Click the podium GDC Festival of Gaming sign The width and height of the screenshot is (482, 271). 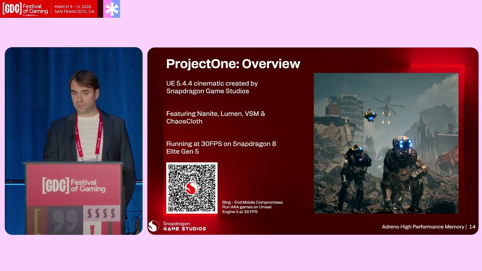point(74,186)
